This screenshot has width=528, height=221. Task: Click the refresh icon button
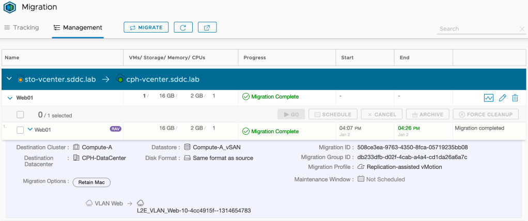coord(183,27)
